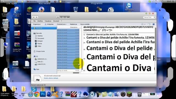
Task: Open settings gear in the dock
Action: click(92, 94)
